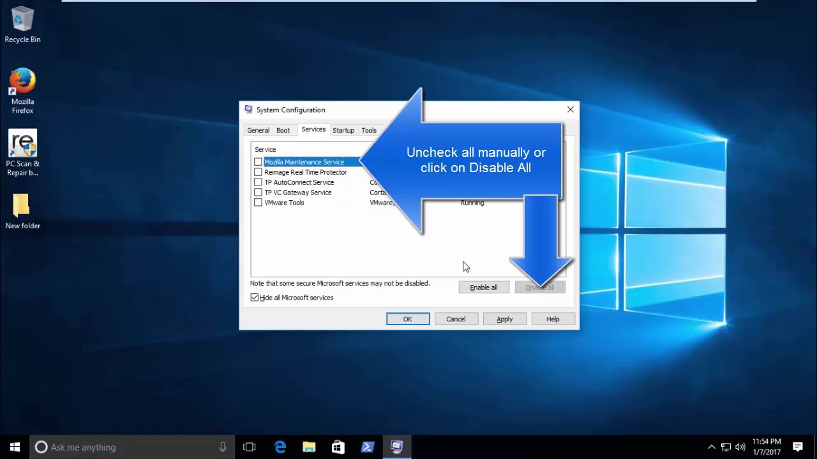Open the Tools tab
The height and width of the screenshot is (459, 817).
[369, 131]
